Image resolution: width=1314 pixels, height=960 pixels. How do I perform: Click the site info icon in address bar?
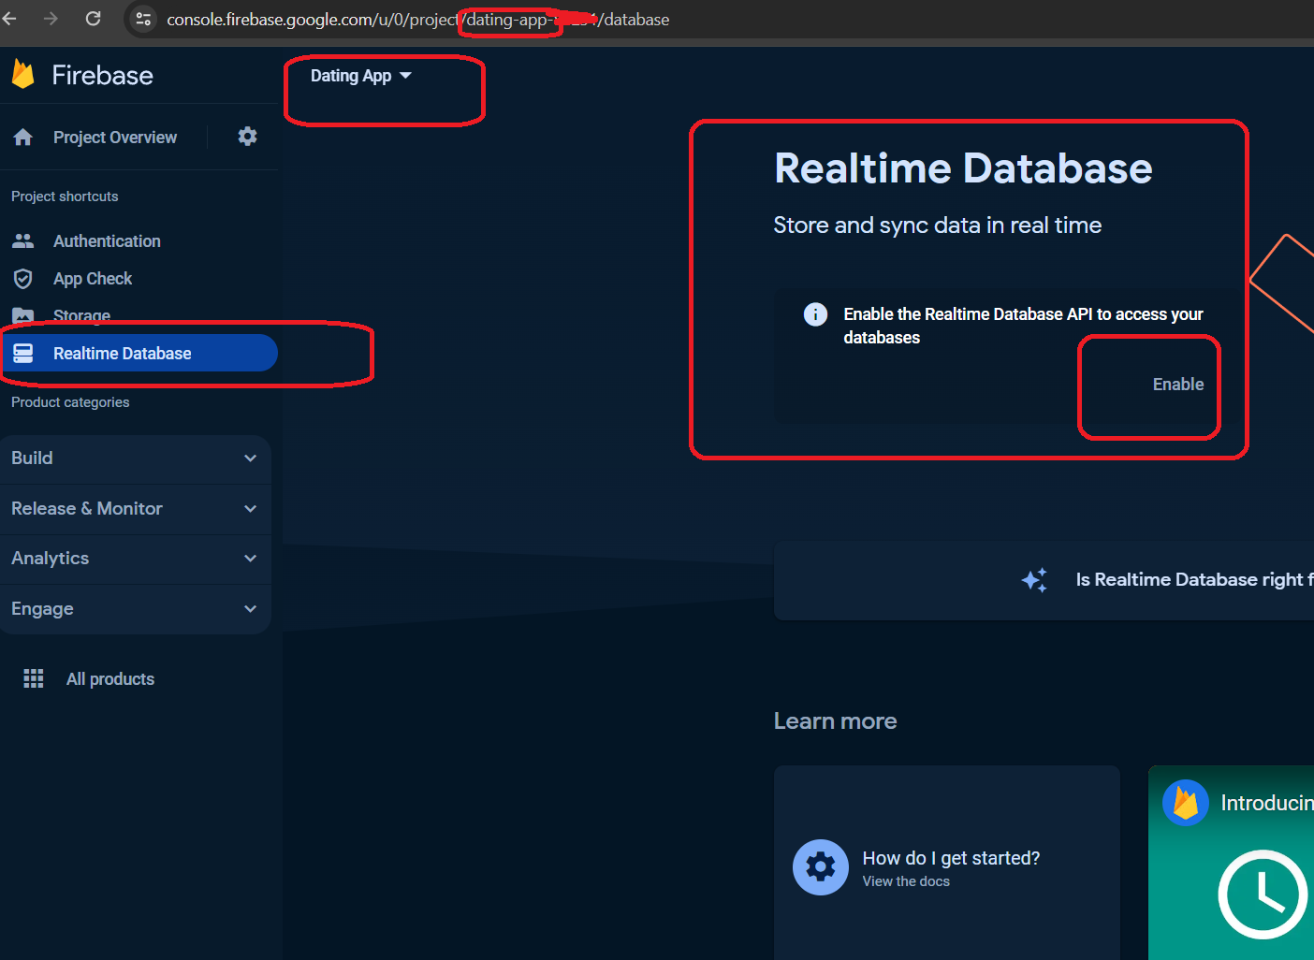click(143, 19)
